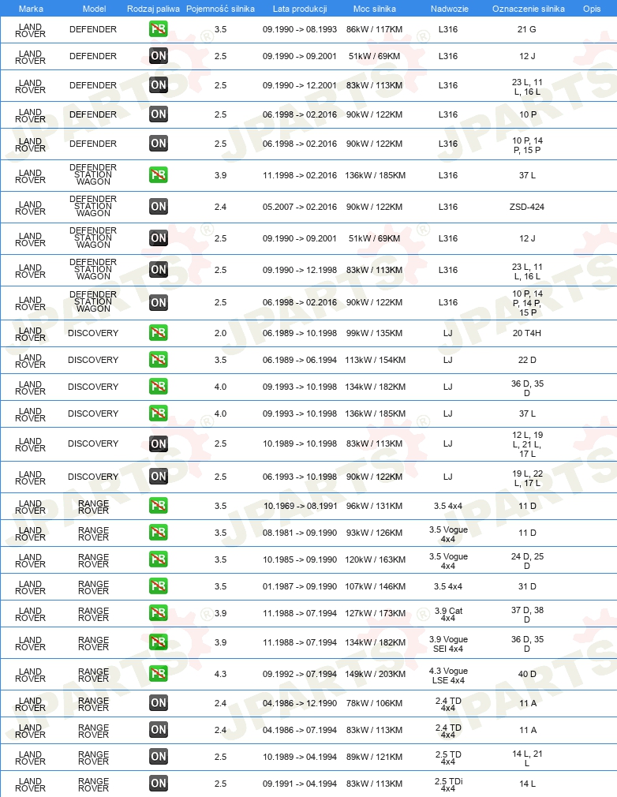617x797 pixels.
Task: Click the petrol icon in the Discovery 134kW row
Action: tap(158, 387)
